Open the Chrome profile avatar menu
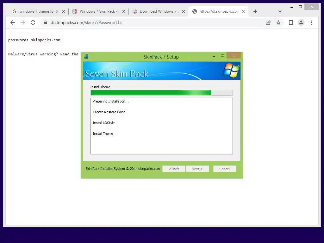Screen dimensions: 324x243 (301, 22)
